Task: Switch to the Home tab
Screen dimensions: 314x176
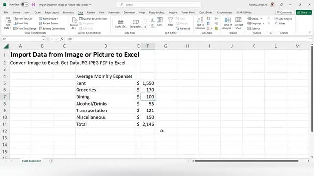Action: (x=17, y=12)
